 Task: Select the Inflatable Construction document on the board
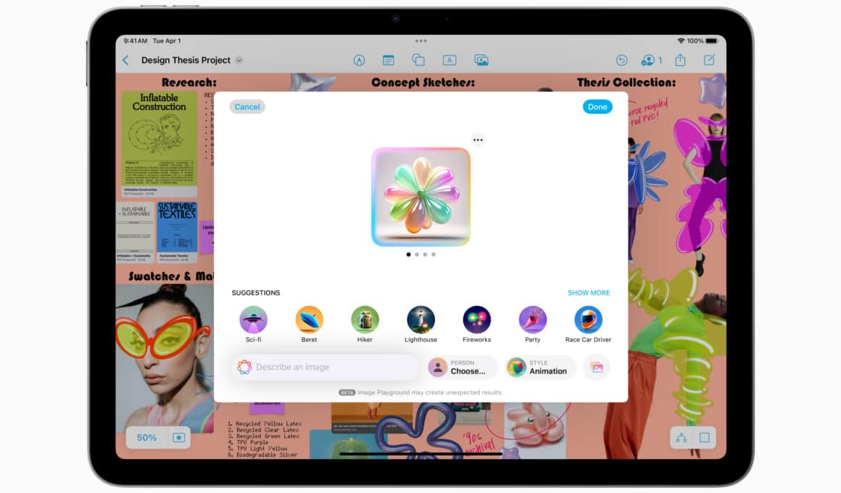coord(159,144)
